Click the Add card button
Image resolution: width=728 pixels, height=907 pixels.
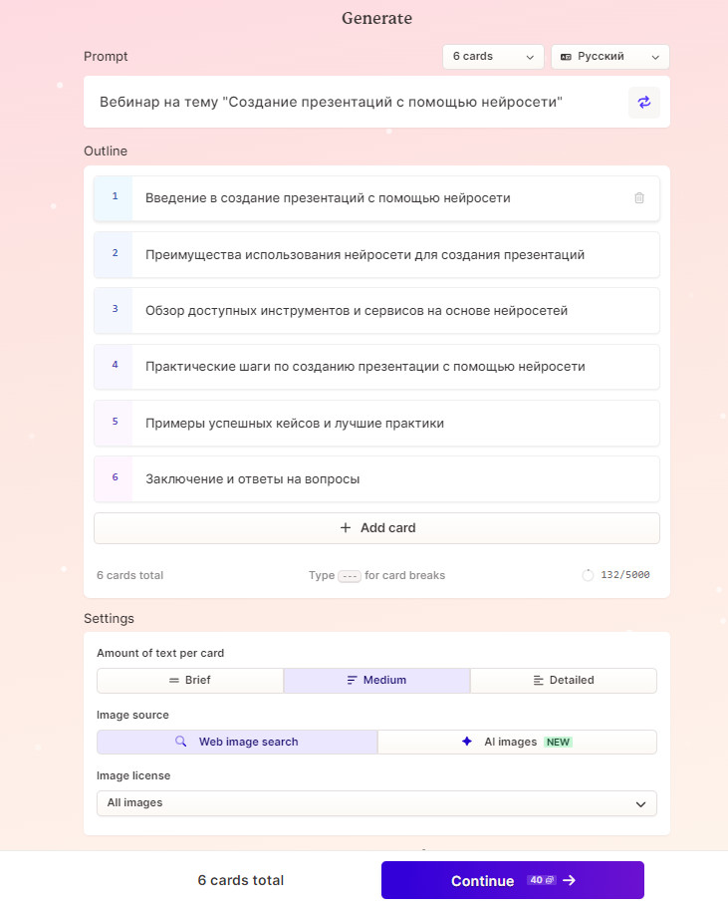376,528
